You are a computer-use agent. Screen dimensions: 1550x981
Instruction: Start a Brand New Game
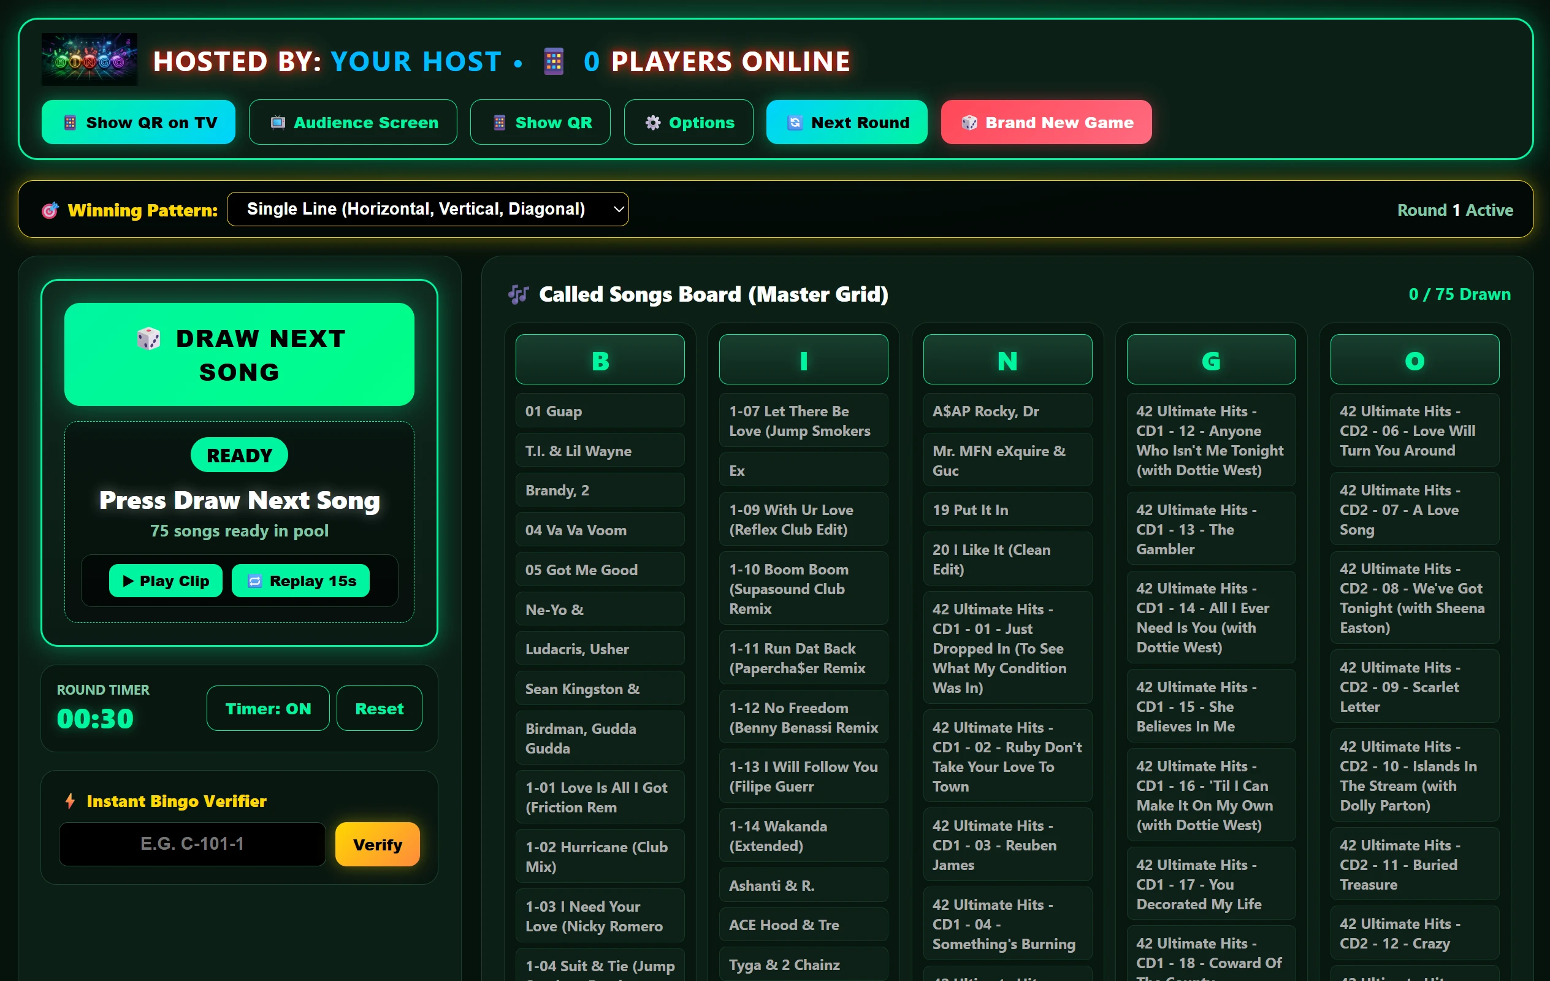click(1046, 122)
